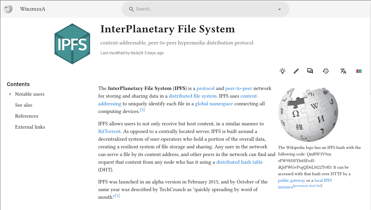Expand the Notable users contents entry
Screen dimensions: 371x210
[x=10, y=94]
